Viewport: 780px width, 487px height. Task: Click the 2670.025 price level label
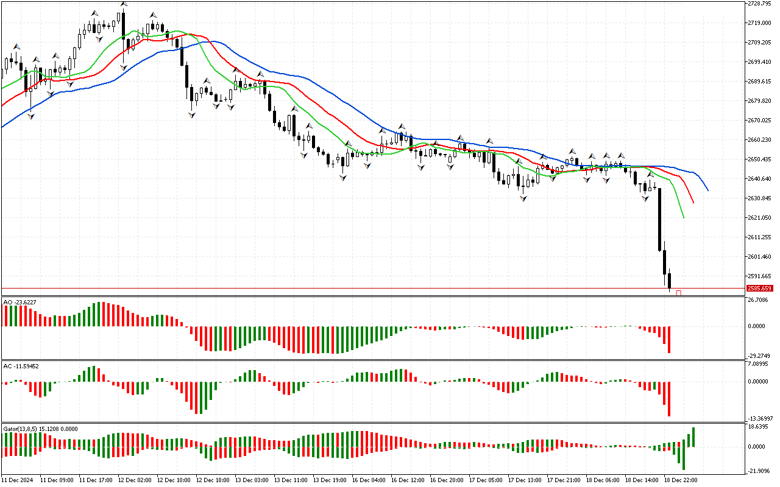pos(760,121)
